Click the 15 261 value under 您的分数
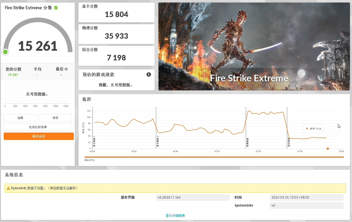 (x=13, y=75)
